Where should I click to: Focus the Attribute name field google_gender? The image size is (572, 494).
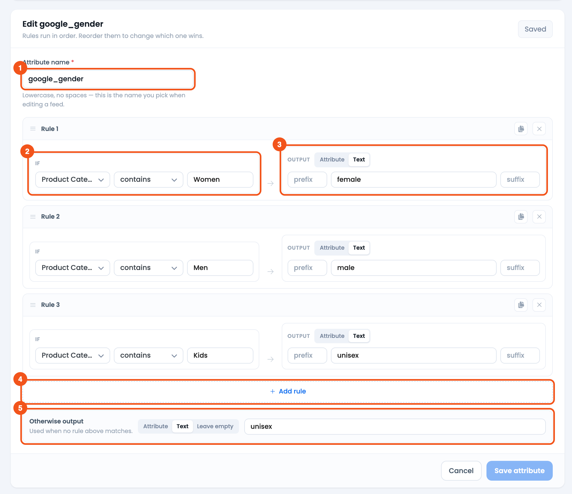pyautogui.click(x=108, y=79)
